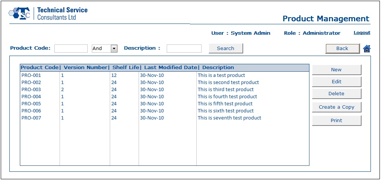Select the PRO-003 row with version 2
The image size is (381, 180).
pos(164,90)
